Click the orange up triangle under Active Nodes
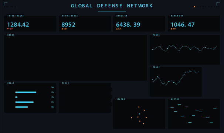The height and width of the screenshot is (133, 224). pyautogui.click(x=62, y=29)
